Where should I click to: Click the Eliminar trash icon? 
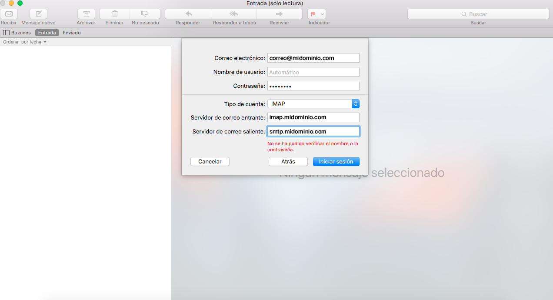(115, 14)
